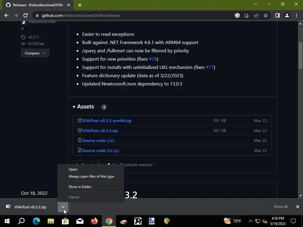Close the downloads bar

click(x=298, y=207)
